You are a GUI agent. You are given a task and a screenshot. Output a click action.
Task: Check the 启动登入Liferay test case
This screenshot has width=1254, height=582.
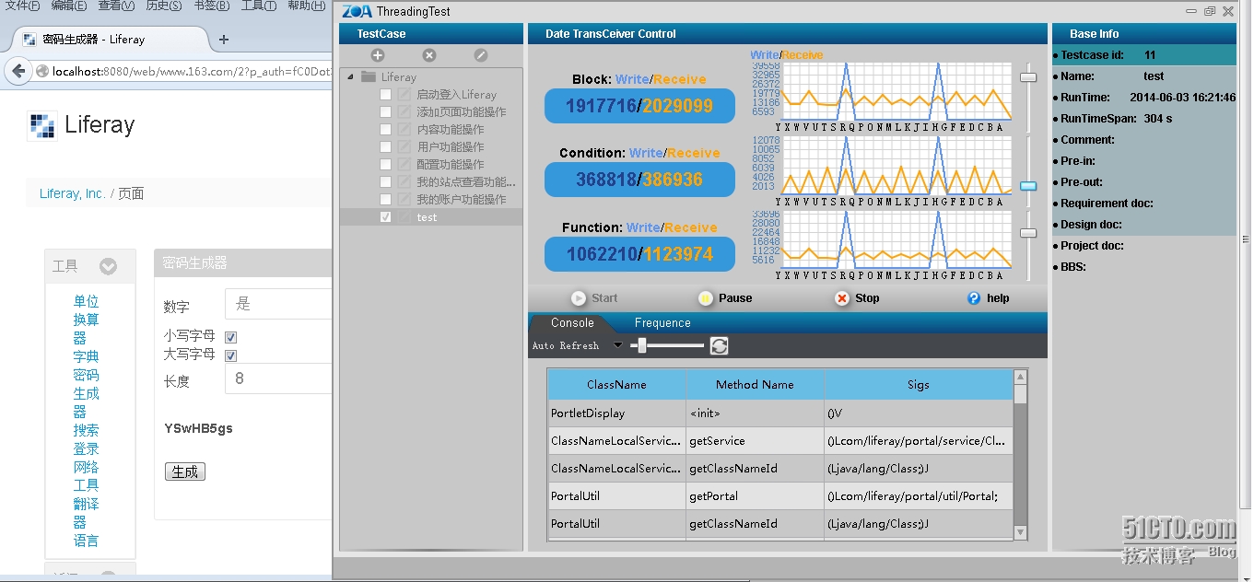pos(386,95)
